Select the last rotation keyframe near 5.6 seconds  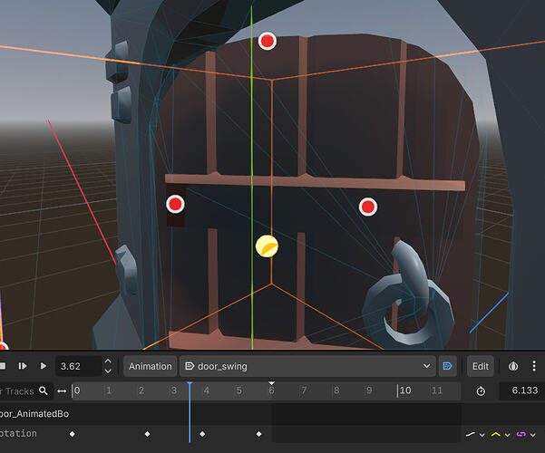coord(259,434)
